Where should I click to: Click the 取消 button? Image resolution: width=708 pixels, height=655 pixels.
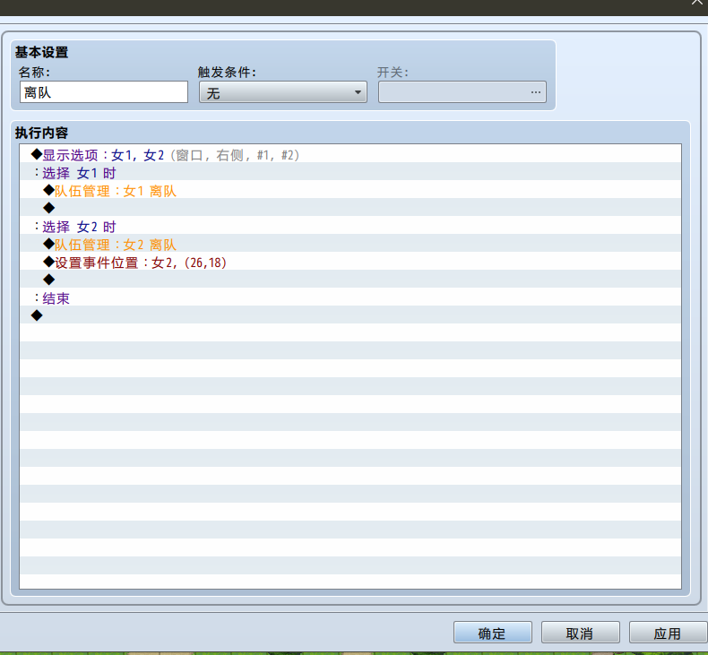(x=580, y=633)
